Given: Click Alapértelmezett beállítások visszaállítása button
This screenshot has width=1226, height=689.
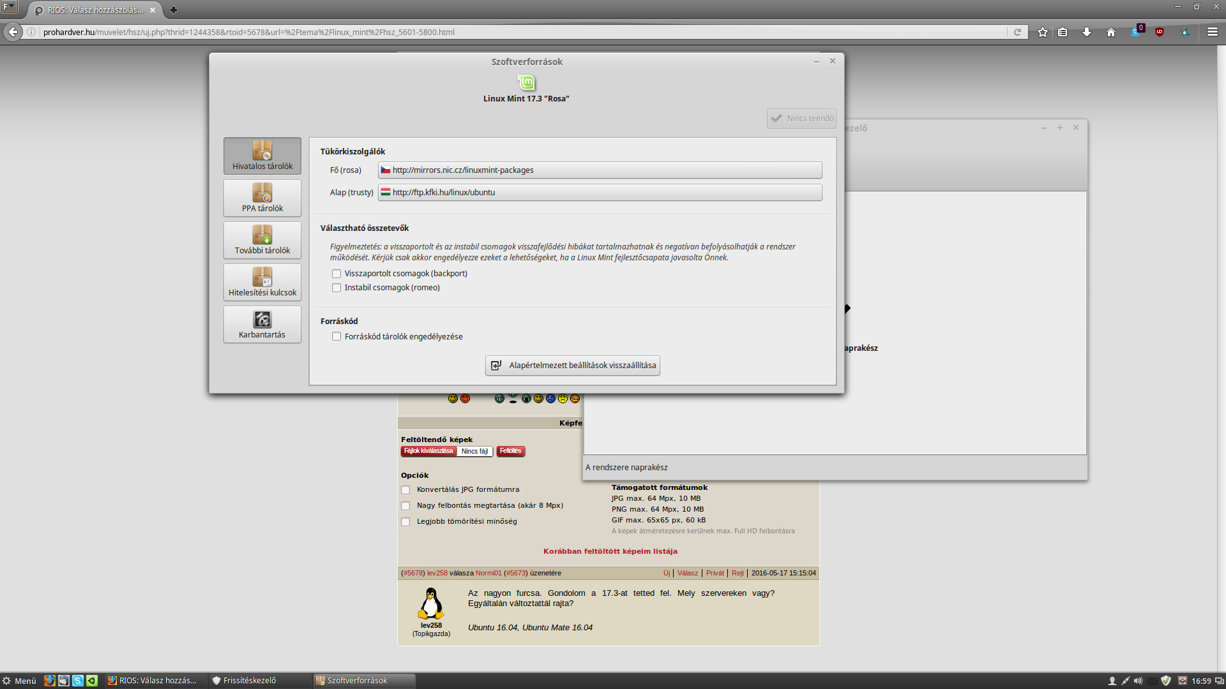Looking at the screenshot, I should pyautogui.click(x=573, y=366).
